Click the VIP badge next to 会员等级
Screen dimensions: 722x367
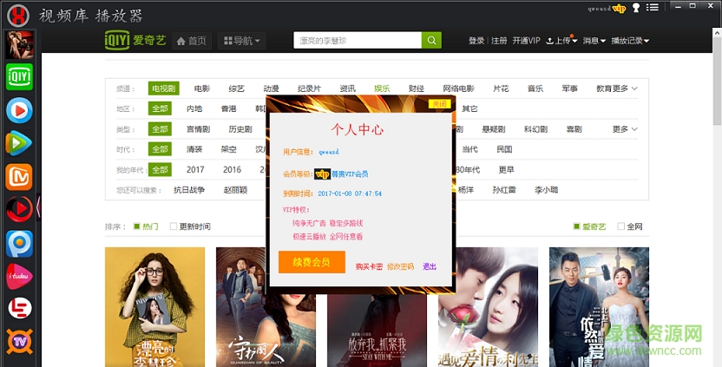(x=322, y=174)
